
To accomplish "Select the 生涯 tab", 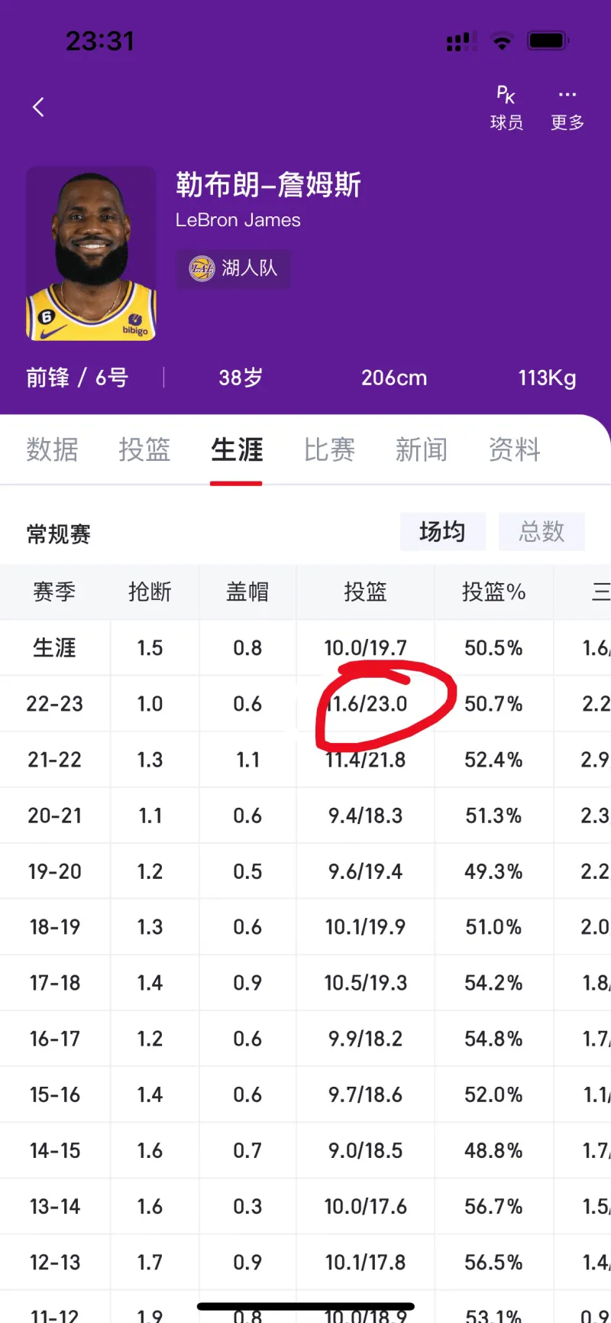I will pos(237,449).
